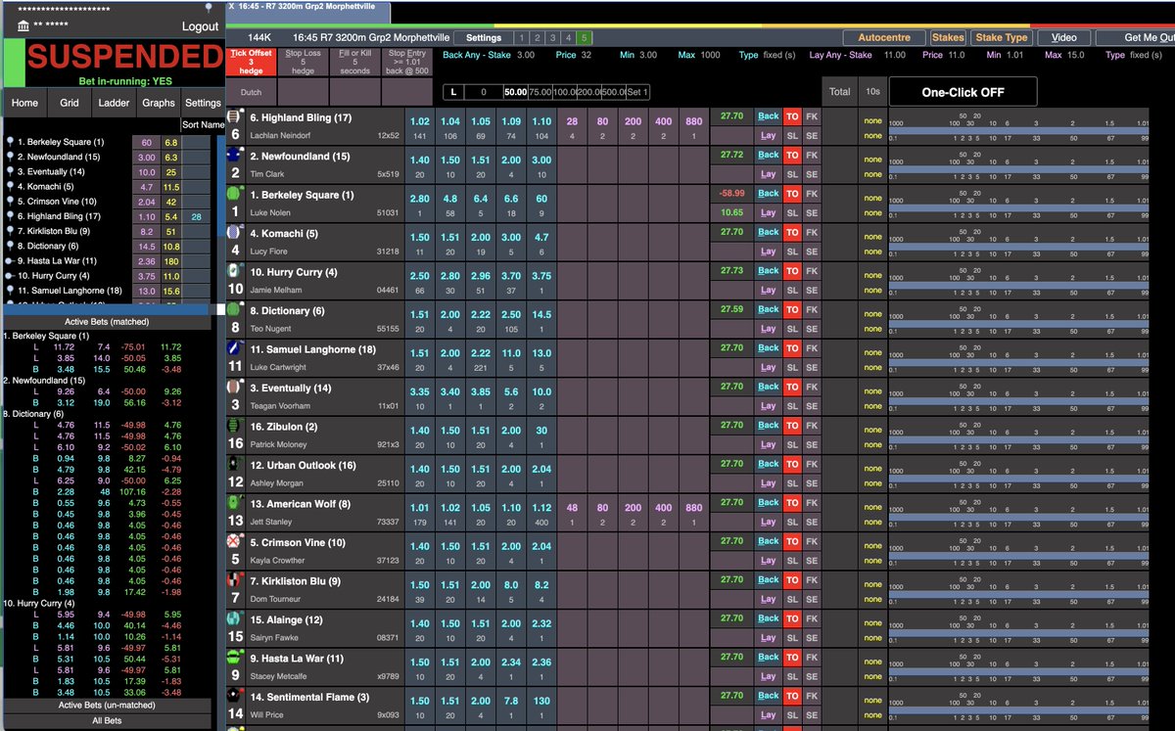Select settings preset 1
This screenshot has width=1175, height=731.
point(520,38)
